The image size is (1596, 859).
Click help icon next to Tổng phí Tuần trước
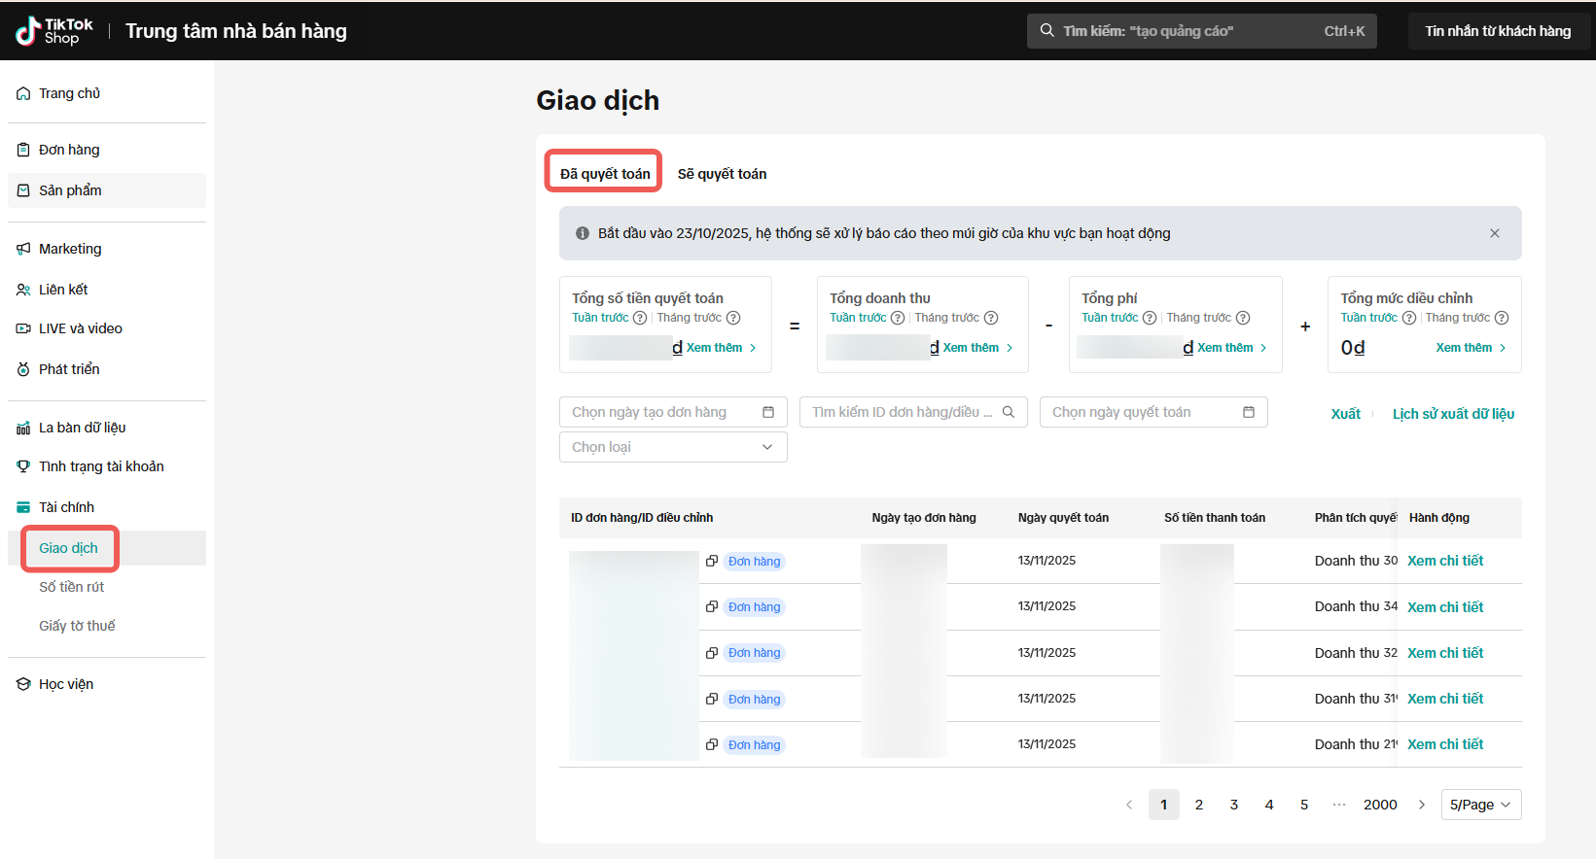(1150, 318)
